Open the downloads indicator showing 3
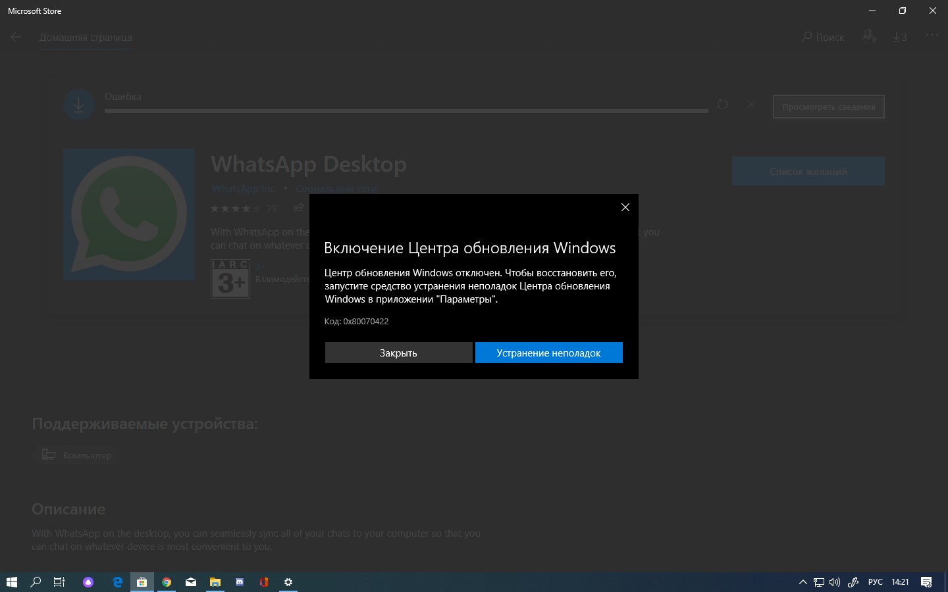Image resolution: width=948 pixels, height=592 pixels. pyautogui.click(x=900, y=37)
